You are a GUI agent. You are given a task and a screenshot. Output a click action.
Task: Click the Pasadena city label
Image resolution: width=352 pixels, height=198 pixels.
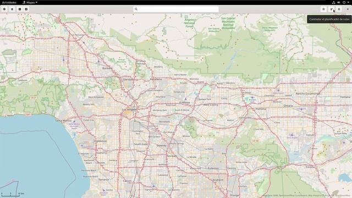click(156, 79)
